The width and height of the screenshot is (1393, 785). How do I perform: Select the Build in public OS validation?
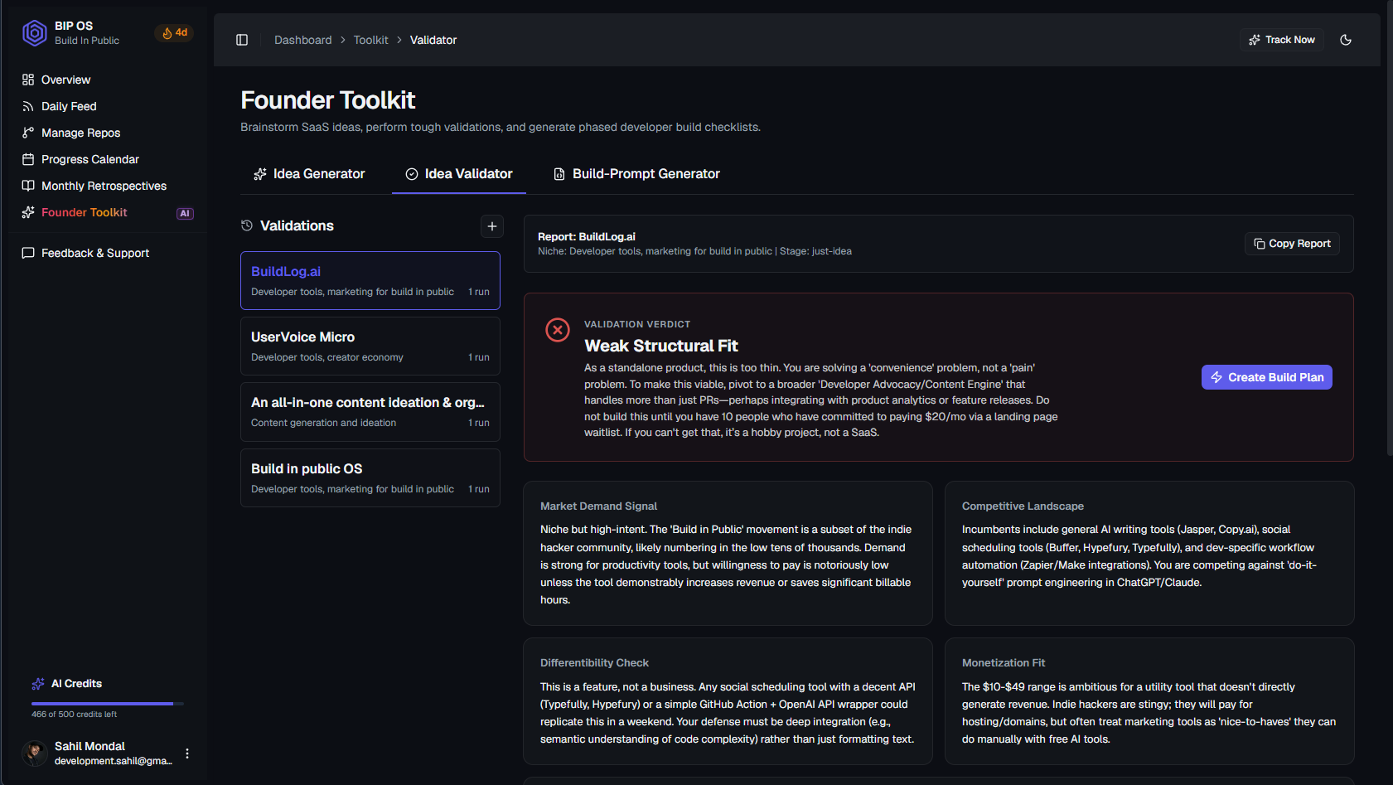tap(370, 478)
